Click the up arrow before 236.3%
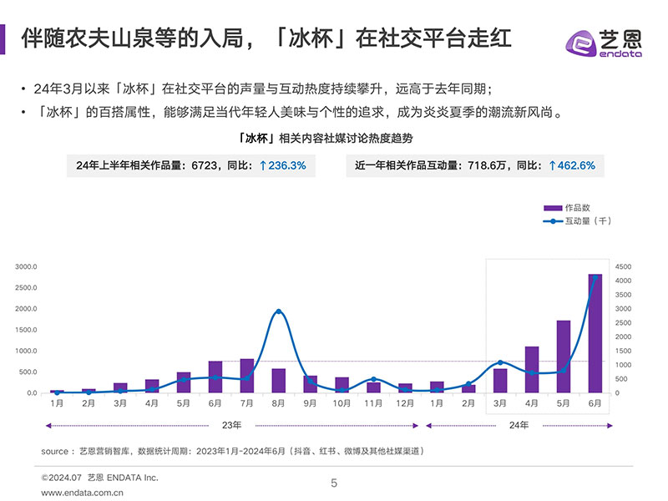This screenshot has width=668, height=501. pos(263,165)
